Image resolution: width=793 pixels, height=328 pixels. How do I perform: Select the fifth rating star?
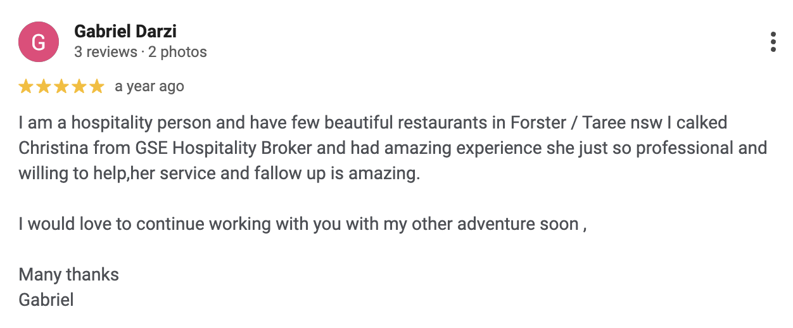pyautogui.click(x=97, y=87)
